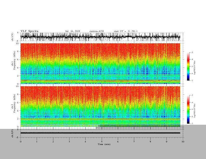Click the ch.1 spectrogram "10" kHz tick label
The height and width of the screenshot is (159, 206).
(17, 43)
